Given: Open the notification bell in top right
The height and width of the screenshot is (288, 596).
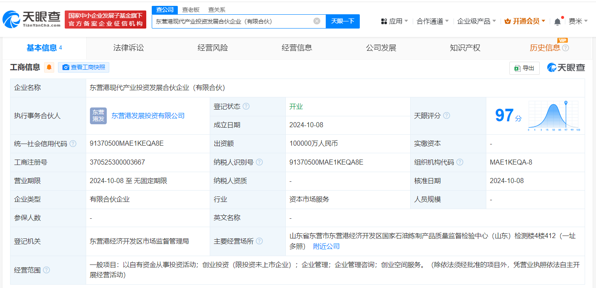Looking at the screenshot, I should tap(558, 21).
